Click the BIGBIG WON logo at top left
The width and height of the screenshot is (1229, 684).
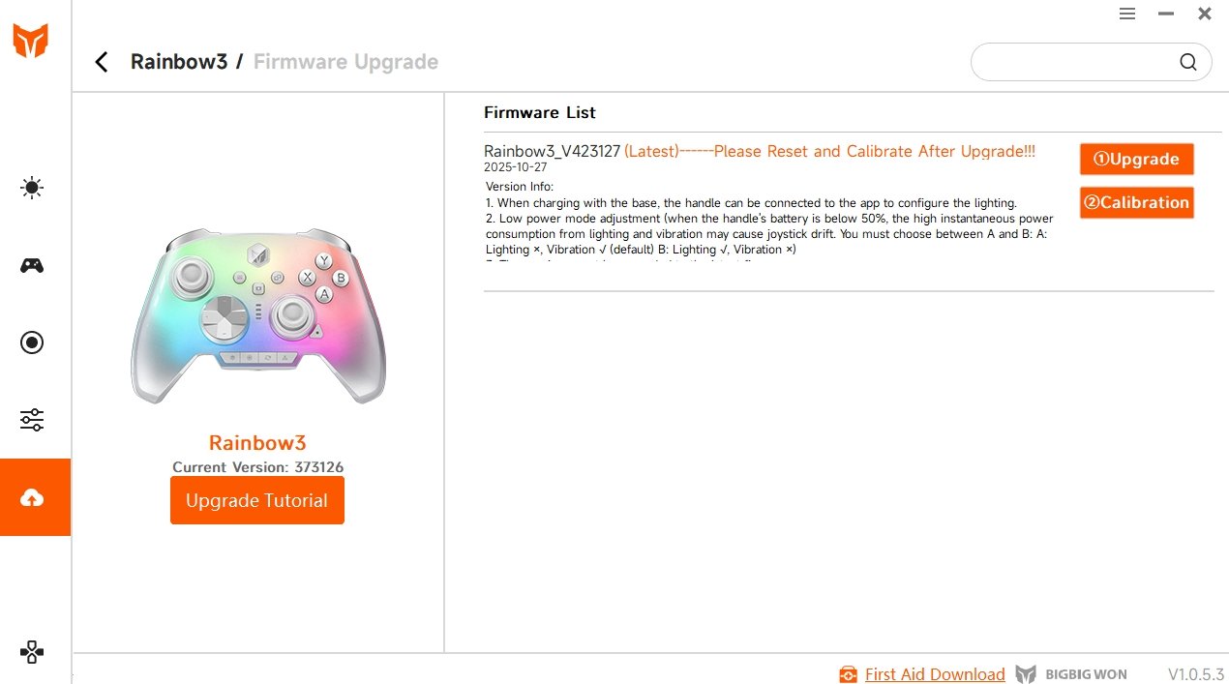[x=30, y=41]
